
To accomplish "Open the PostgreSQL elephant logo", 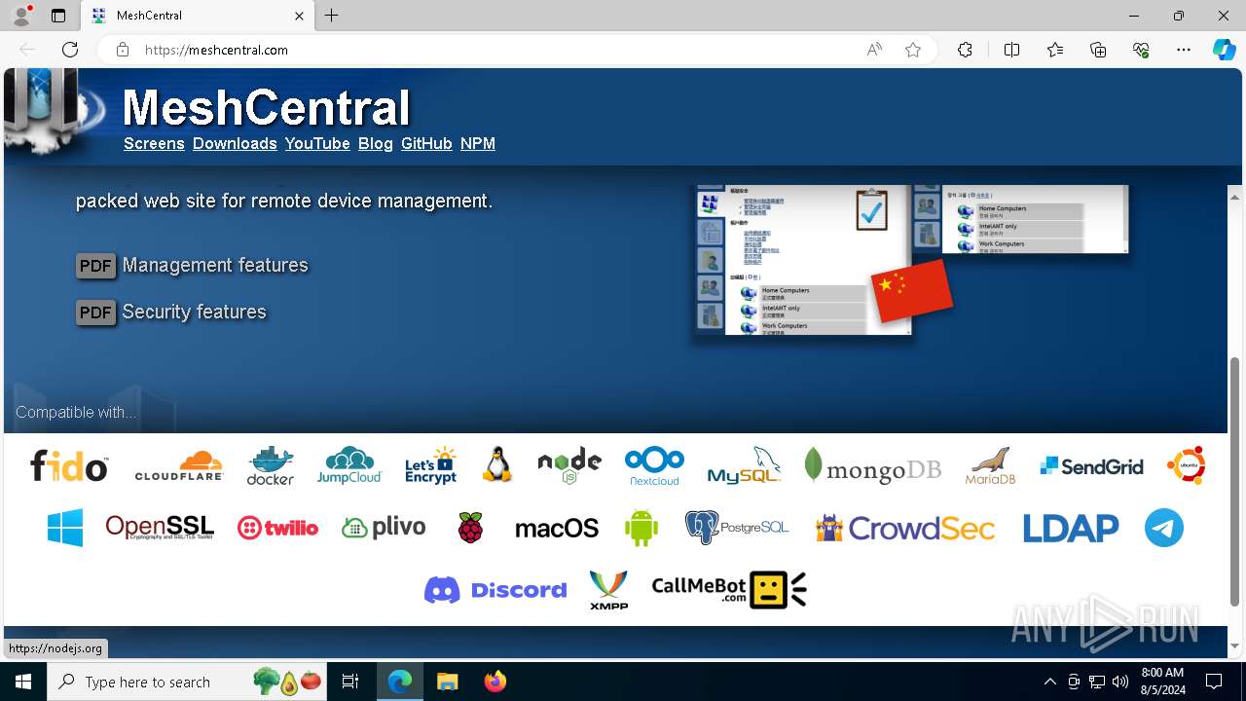I will (737, 528).
